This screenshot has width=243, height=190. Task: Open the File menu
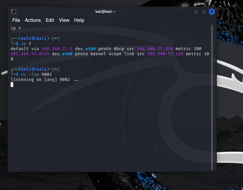(x=16, y=20)
